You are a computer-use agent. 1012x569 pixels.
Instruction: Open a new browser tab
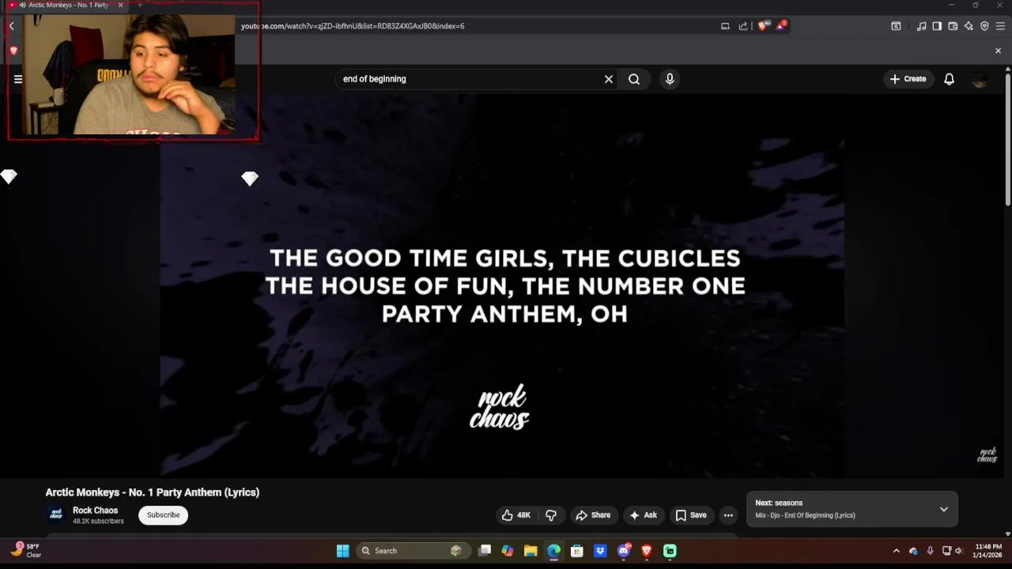tap(140, 6)
